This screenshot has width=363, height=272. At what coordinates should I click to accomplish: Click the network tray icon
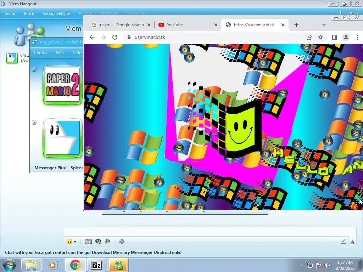point(310,265)
